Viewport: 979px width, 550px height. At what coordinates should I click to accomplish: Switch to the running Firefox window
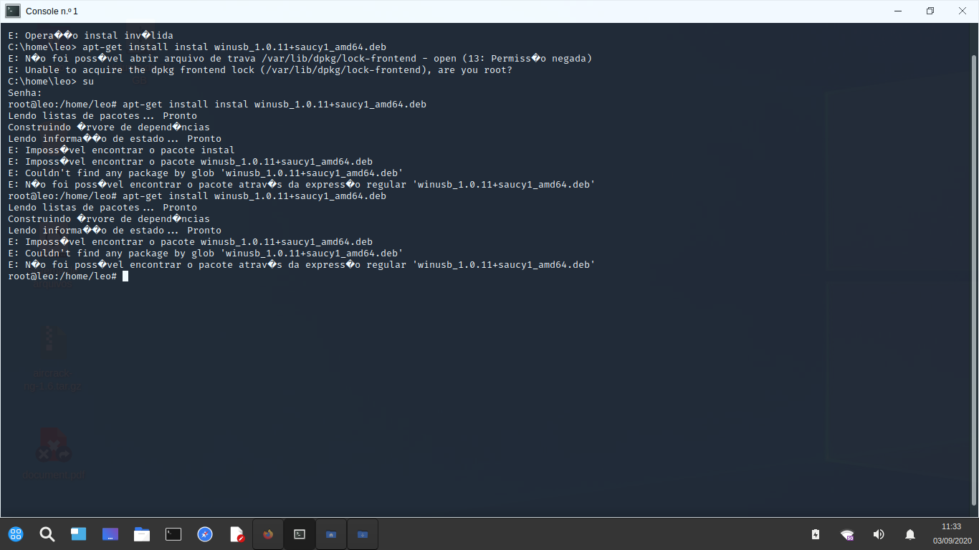pos(268,534)
